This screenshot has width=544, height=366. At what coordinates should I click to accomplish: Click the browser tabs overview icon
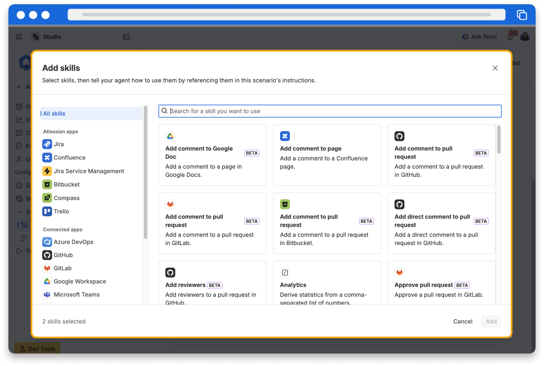pos(522,15)
